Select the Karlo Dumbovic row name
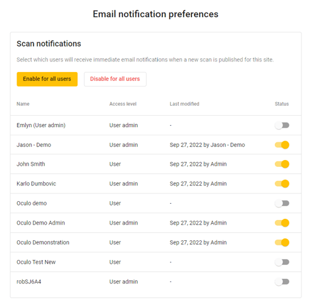This screenshot has width=314, height=308. pos(36,184)
